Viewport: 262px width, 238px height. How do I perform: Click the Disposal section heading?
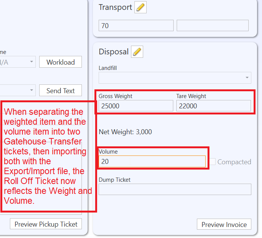pos(113,52)
